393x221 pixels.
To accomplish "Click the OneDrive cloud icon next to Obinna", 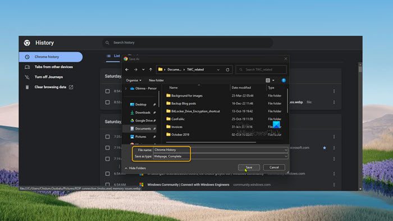I will pyautogui.click(x=132, y=89).
